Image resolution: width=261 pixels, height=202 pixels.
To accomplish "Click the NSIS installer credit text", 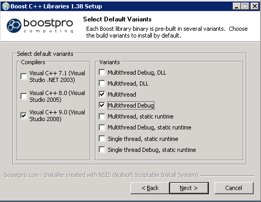I will click(x=101, y=175).
